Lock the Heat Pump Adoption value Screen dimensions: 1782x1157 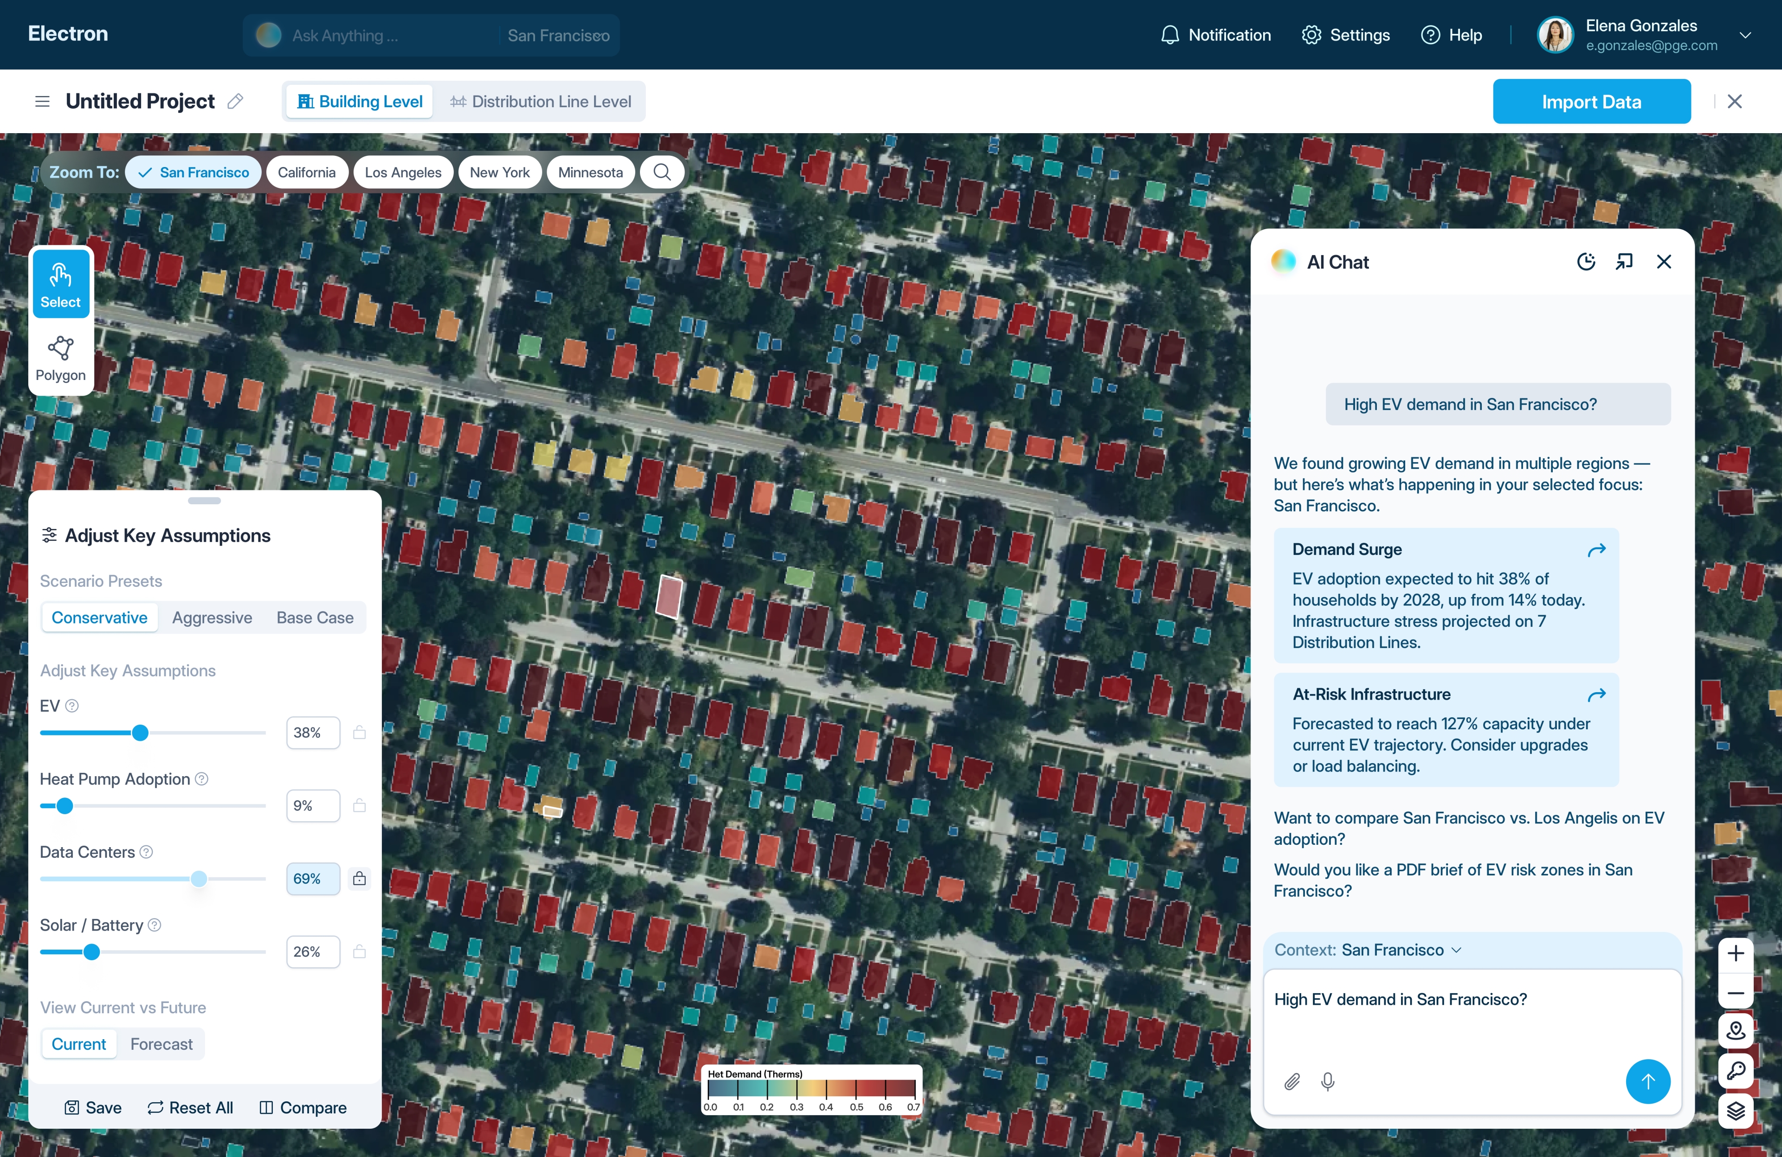coord(359,805)
